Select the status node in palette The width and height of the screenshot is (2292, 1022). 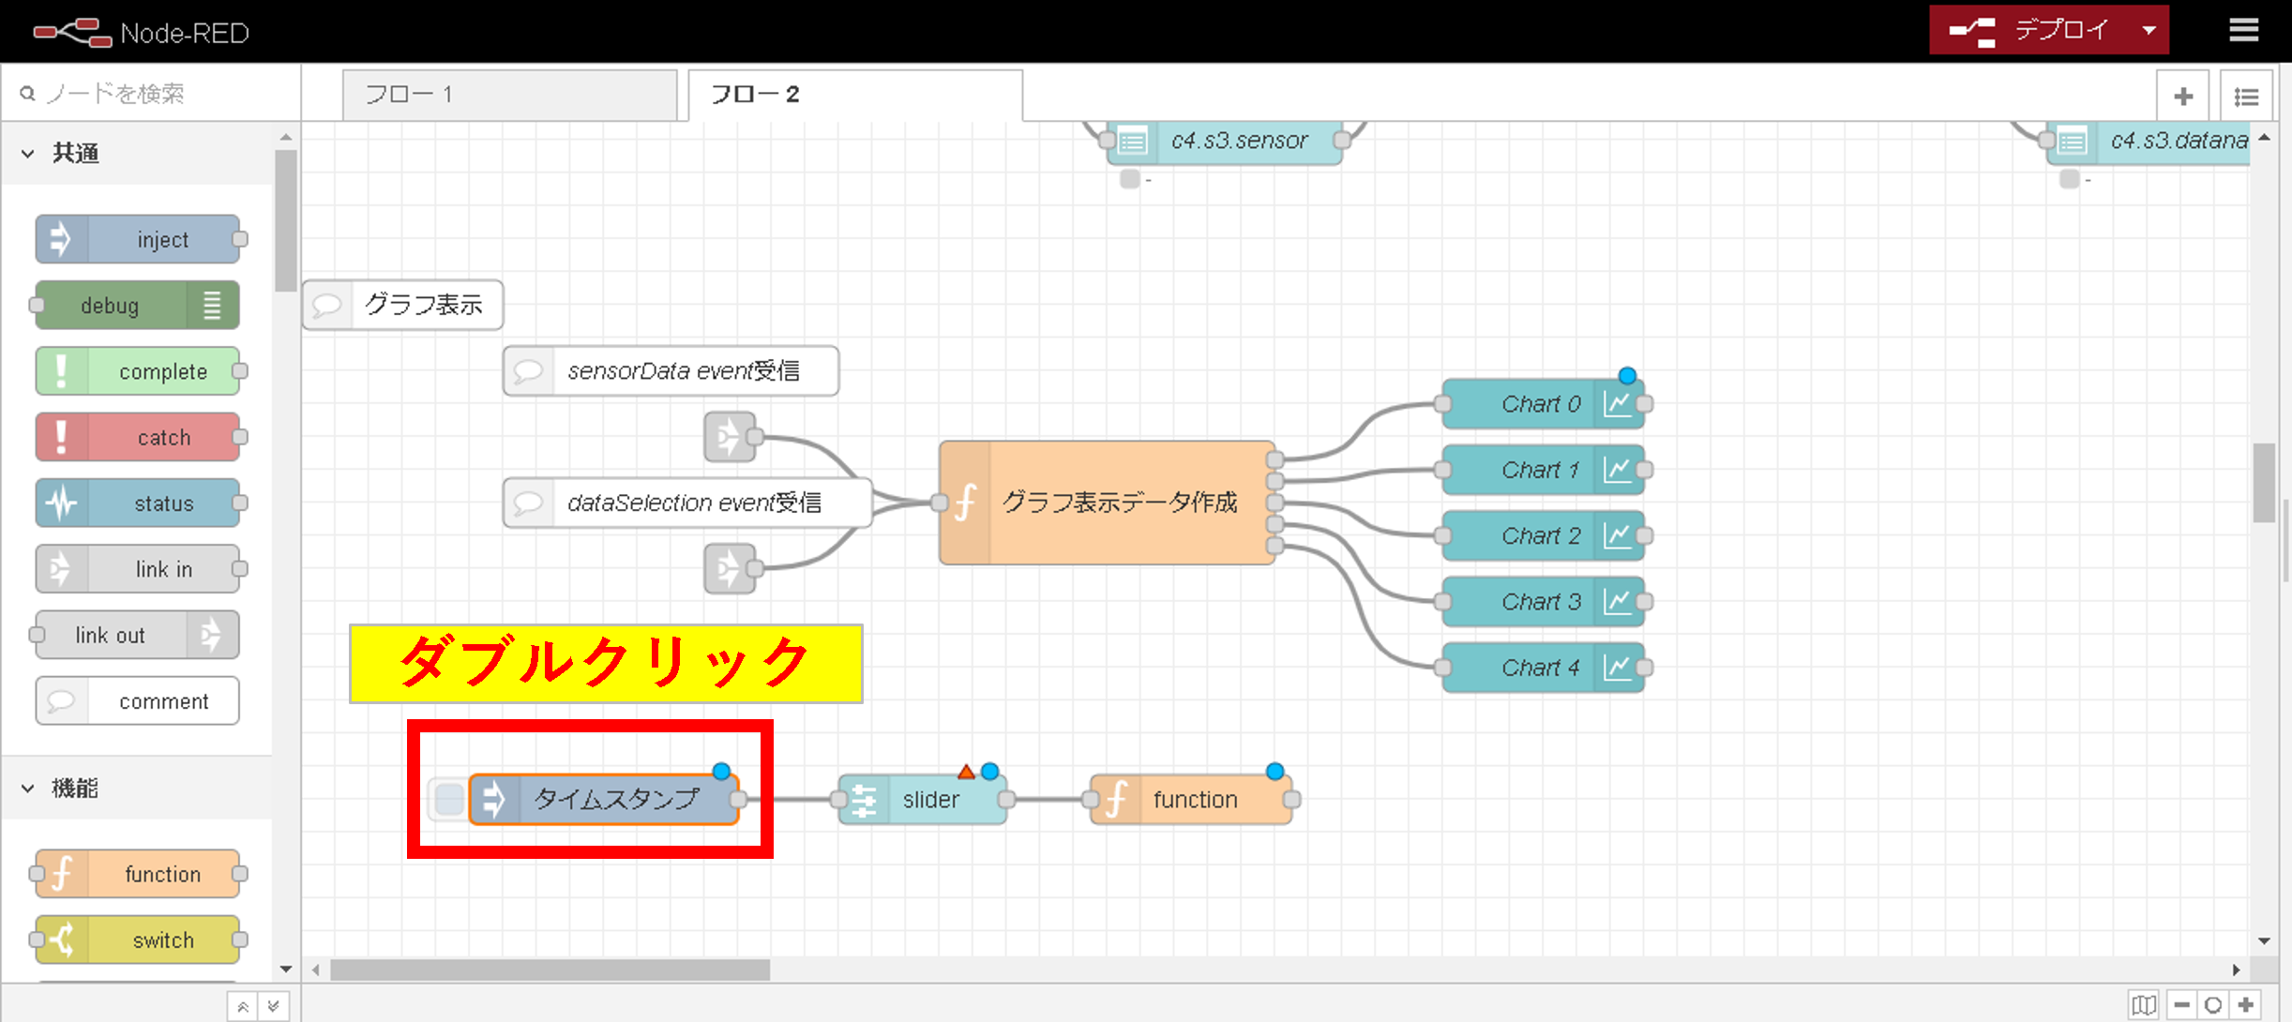138,503
